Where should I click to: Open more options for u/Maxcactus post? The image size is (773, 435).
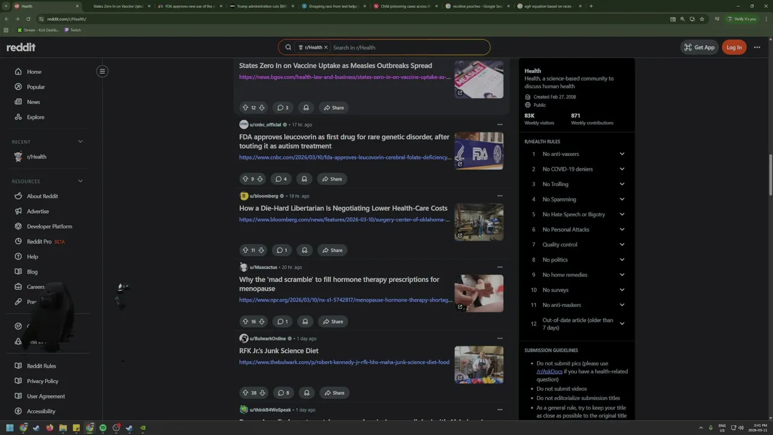tap(499, 267)
